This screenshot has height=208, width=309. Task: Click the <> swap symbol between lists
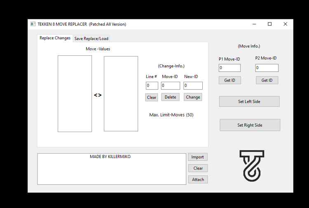98,95
